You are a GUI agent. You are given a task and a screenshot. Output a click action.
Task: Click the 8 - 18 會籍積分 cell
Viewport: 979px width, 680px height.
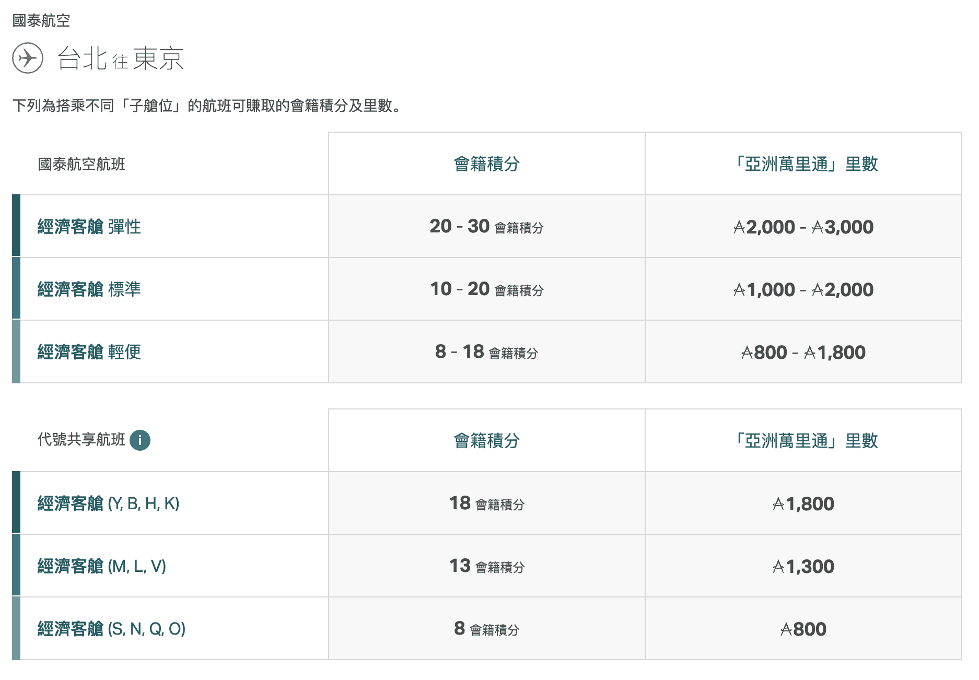(x=487, y=352)
